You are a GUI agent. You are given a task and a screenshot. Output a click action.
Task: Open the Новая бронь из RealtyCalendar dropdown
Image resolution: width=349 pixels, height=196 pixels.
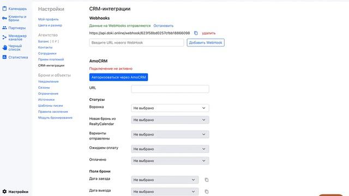[x=170, y=120]
